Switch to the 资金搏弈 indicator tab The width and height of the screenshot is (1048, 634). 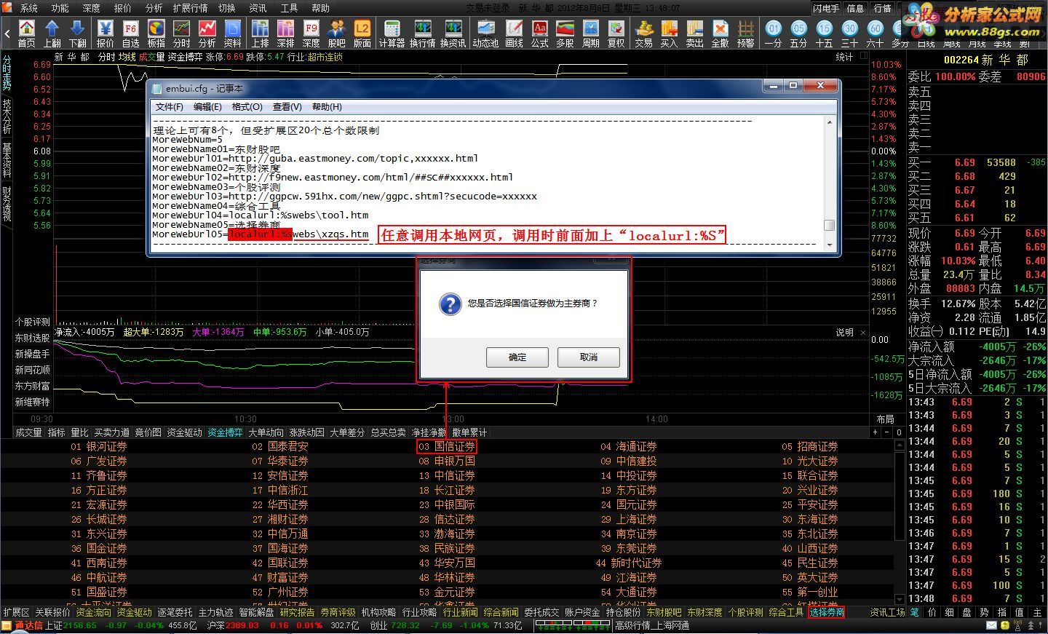pos(225,432)
